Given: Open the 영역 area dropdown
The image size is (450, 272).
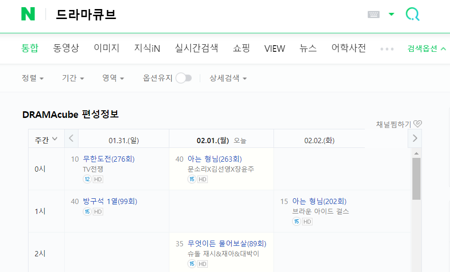Looking at the screenshot, I should pyautogui.click(x=113, y=78).
